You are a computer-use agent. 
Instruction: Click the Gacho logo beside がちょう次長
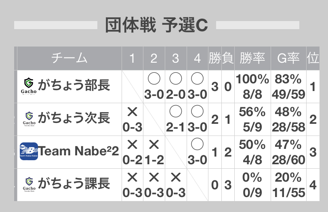(29, 119)
